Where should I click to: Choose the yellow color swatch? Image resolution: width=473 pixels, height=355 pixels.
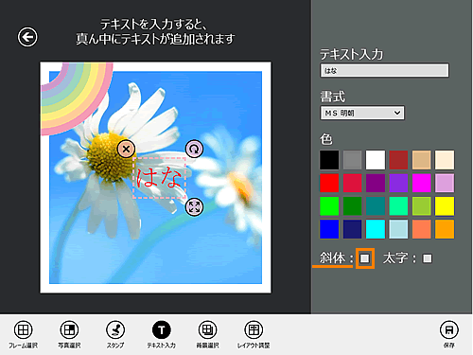tap(445, 205)
